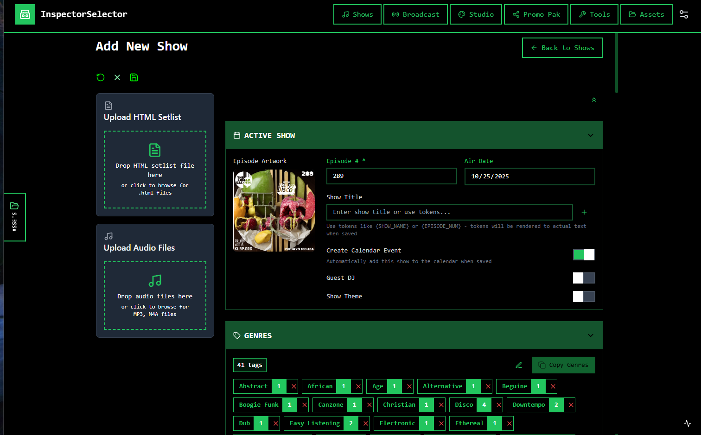The height and width of the screenshot is (435, 701).
Task: Click the activity pulse icon at bottom right
Action: [x=688, y=423]
